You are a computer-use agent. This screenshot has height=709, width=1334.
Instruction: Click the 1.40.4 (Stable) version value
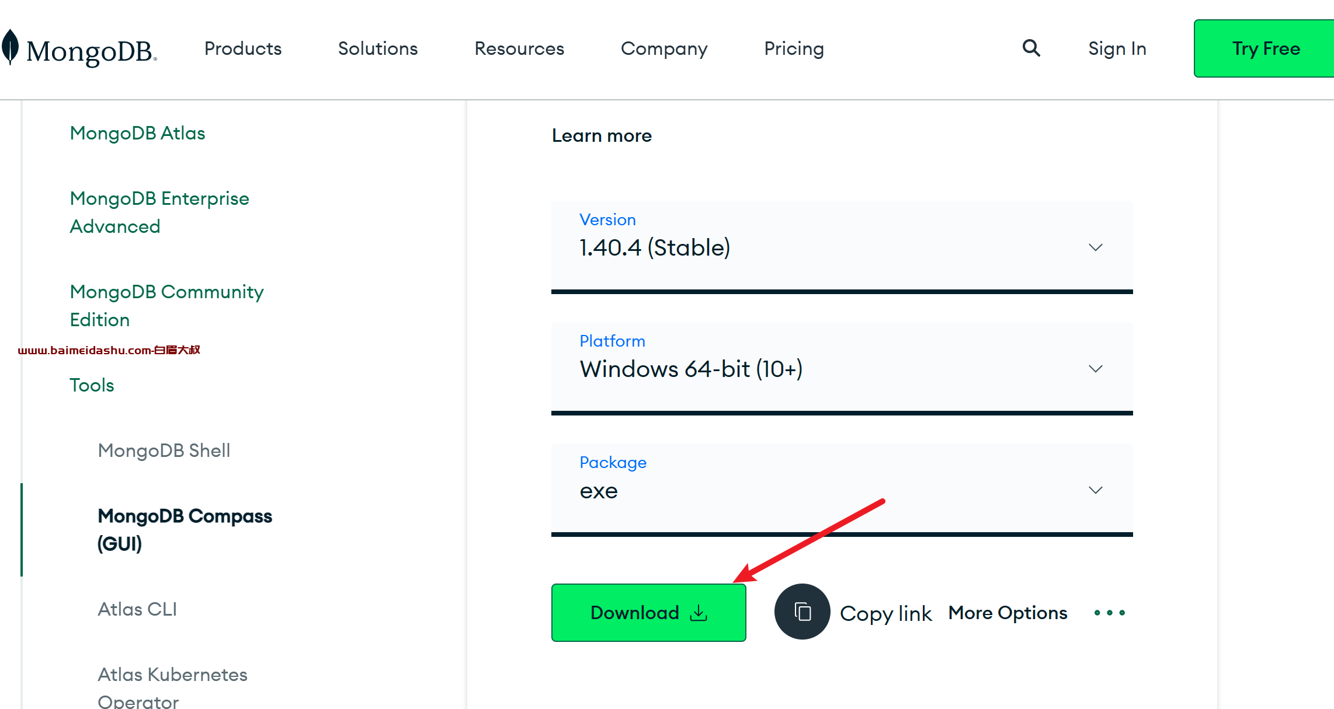pos(655,247)
